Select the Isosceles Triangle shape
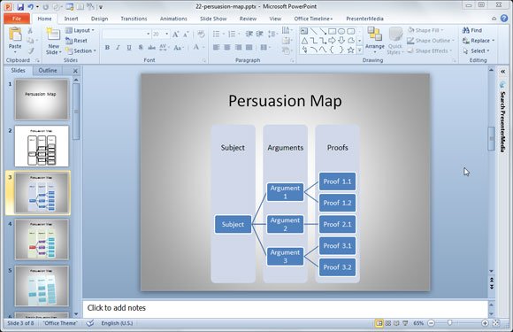 [x=304, y=41]
